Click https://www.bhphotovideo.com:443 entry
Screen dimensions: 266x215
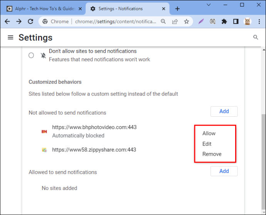(94, 127)
